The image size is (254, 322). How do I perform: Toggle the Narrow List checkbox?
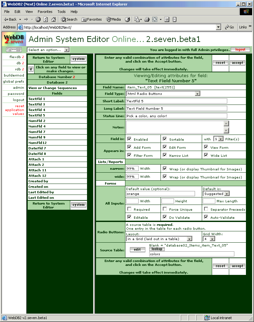pyautogui.click(x=165, y=155)
